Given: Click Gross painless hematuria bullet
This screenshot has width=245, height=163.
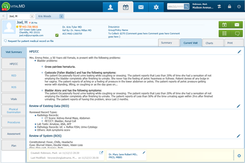Looking at the screenshot, I should (x=60, y=67).
